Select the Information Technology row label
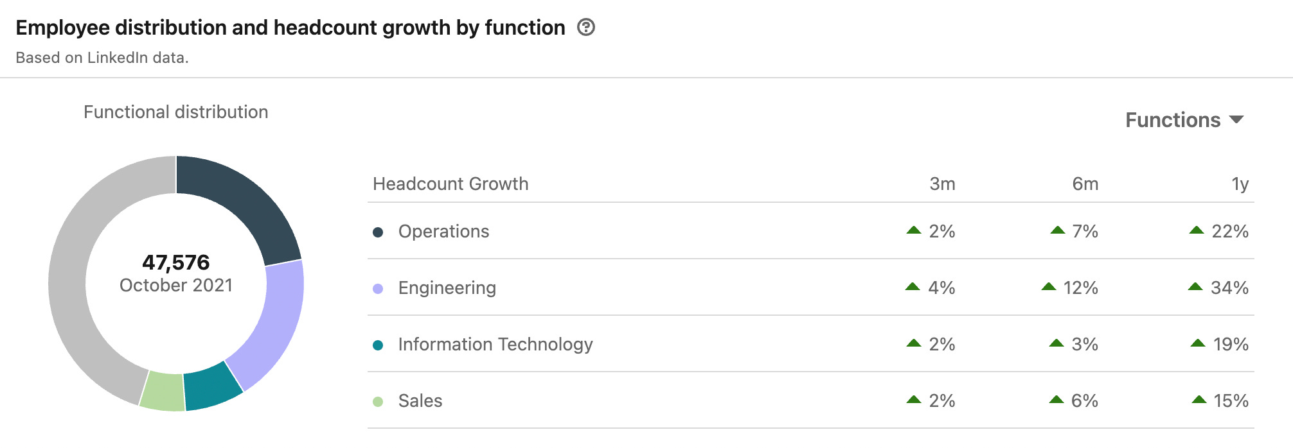 (495, 345)
